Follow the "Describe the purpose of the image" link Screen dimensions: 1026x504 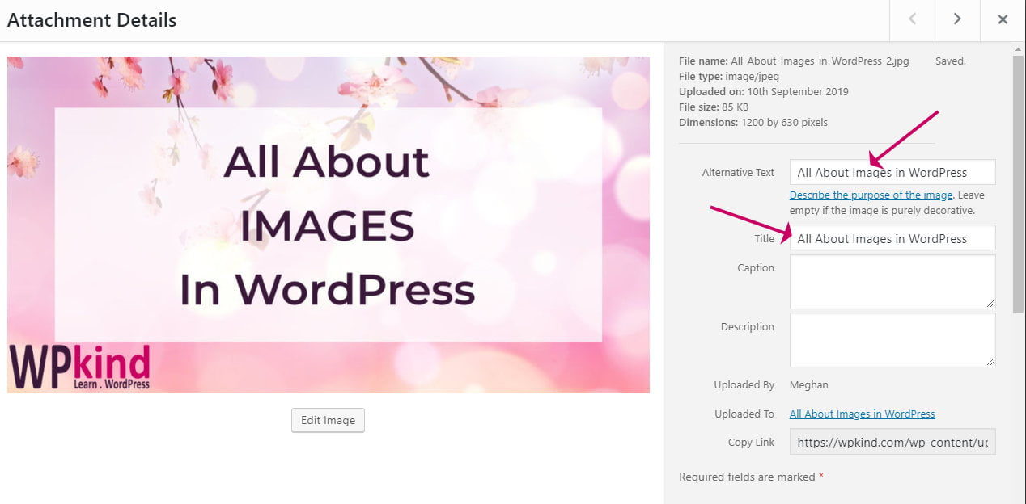point(871,195)
